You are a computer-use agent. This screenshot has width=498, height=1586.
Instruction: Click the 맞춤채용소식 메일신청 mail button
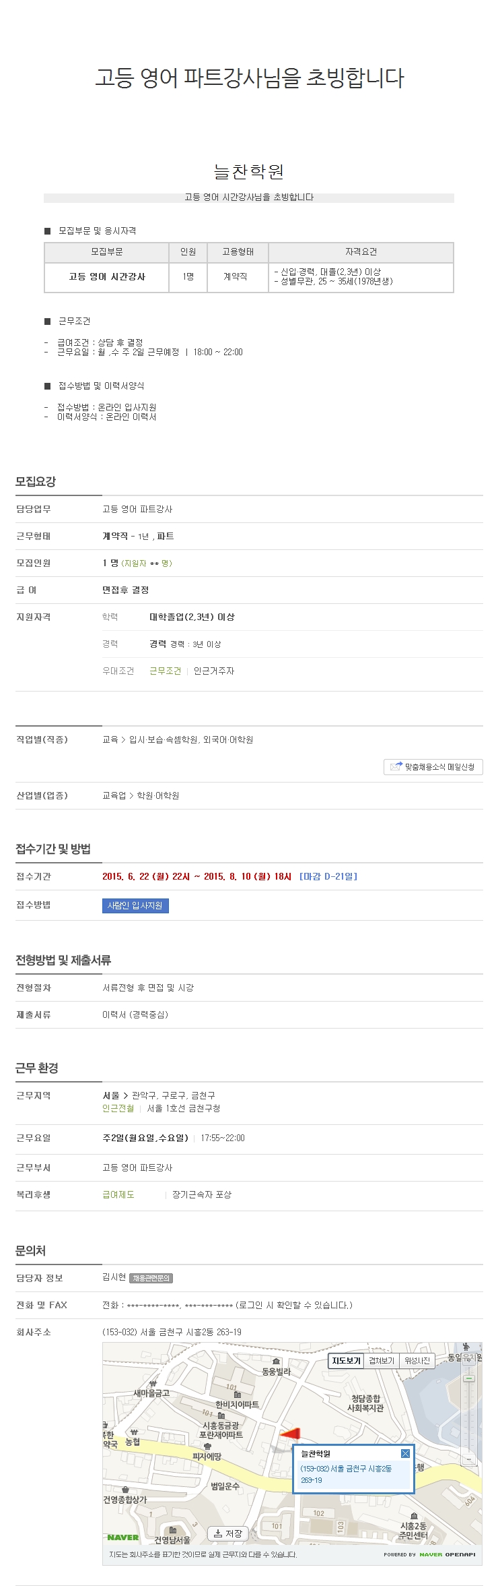point(433,766)
